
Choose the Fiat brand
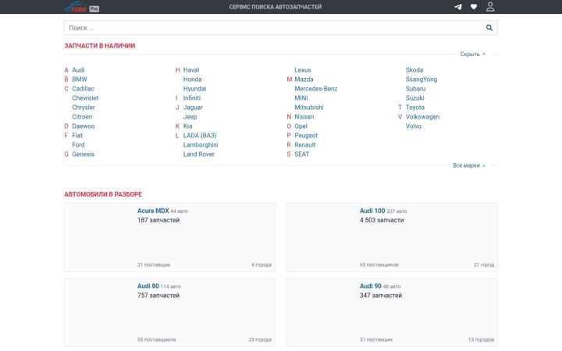[x=77, y=136]
